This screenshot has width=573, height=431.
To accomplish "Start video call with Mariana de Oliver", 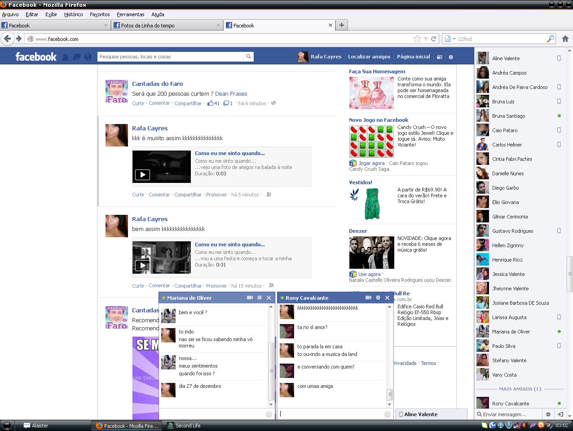I will [x=250, y=298].
